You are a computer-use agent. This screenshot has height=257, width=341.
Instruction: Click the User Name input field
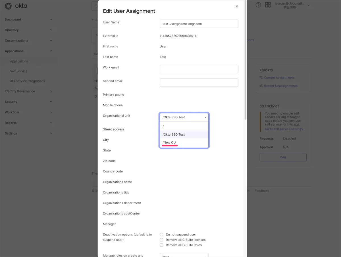[x=199, y=24]
